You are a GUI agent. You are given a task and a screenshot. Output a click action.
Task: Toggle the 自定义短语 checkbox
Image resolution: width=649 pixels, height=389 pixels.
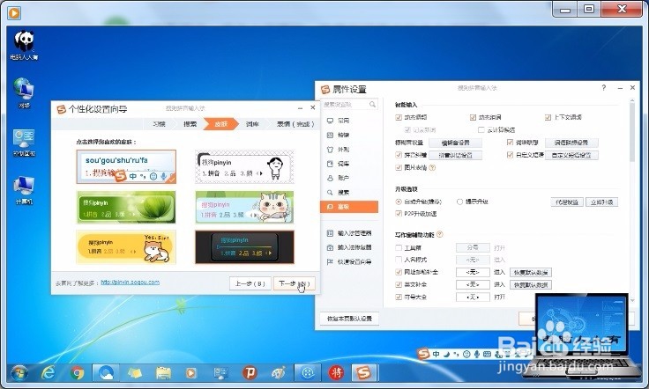tap(510, 155)
